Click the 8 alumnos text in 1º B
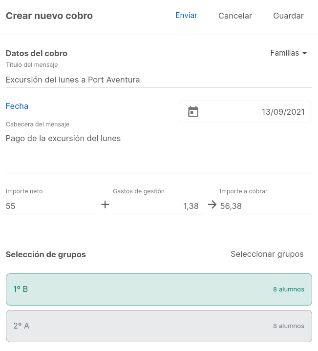Image resolution: width=318 pixels, height=351 pixels. point(288,289)
